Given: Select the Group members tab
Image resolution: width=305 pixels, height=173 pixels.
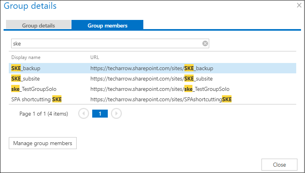Looking at the screenshot, I should pos(107,26).
